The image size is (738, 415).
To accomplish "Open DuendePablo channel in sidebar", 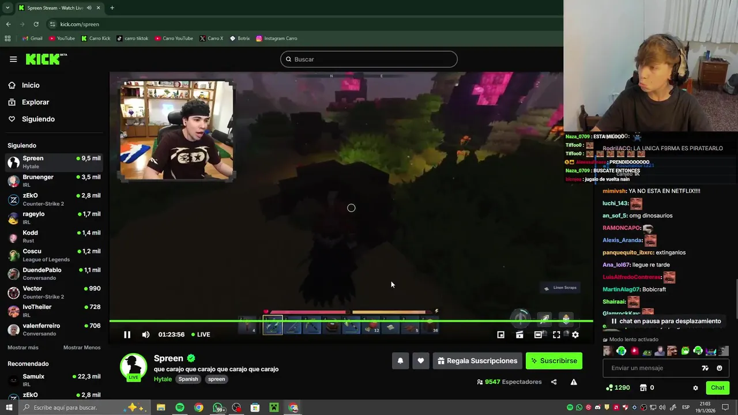I will [54, 274].
